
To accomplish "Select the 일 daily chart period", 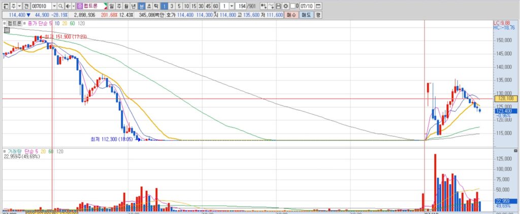I will click(111, 6).
